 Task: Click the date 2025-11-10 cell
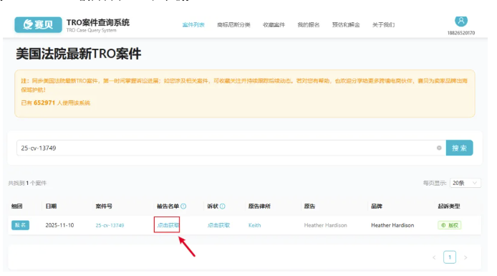coord(59,225)
